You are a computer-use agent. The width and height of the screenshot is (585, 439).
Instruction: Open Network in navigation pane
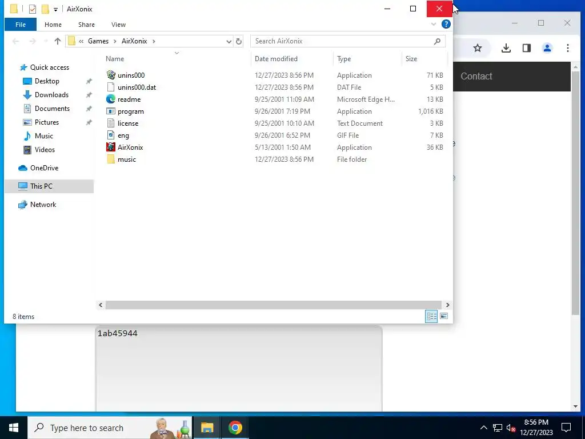[x=43, y=205]
